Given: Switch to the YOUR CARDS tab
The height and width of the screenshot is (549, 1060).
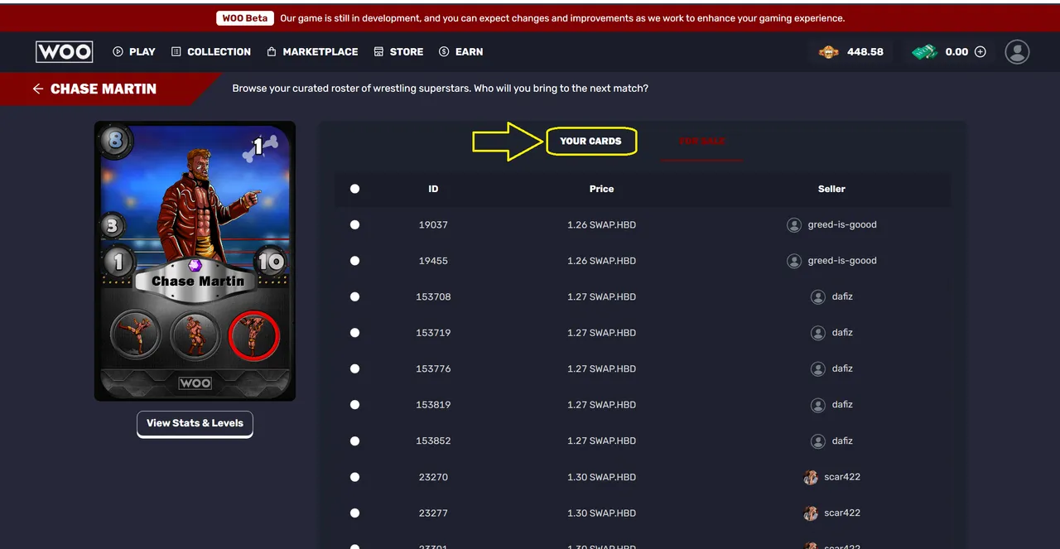Looking at the screenshot, I should (x=590, y=141).
